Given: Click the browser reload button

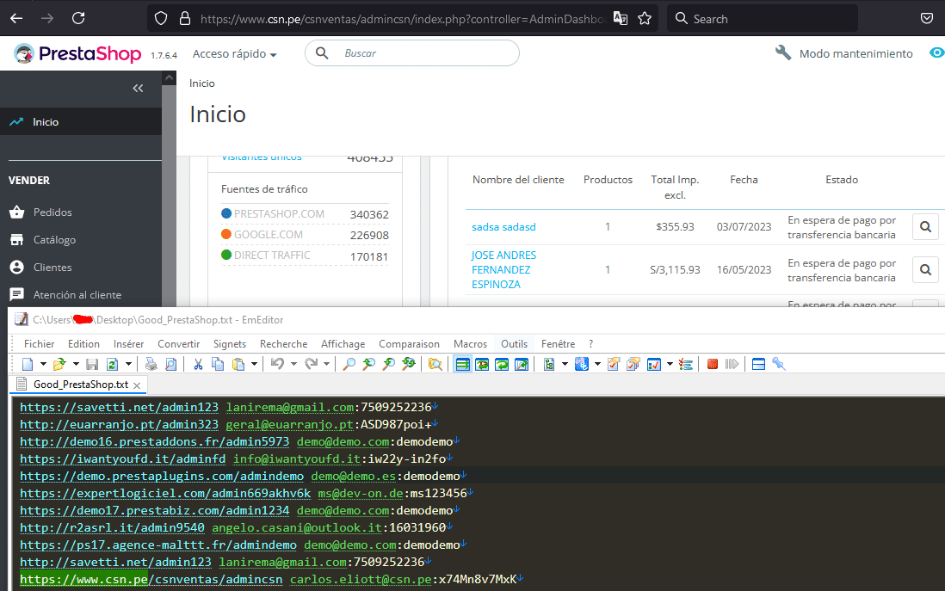Looking at the screenshot, I should click(x=78, y=18).
